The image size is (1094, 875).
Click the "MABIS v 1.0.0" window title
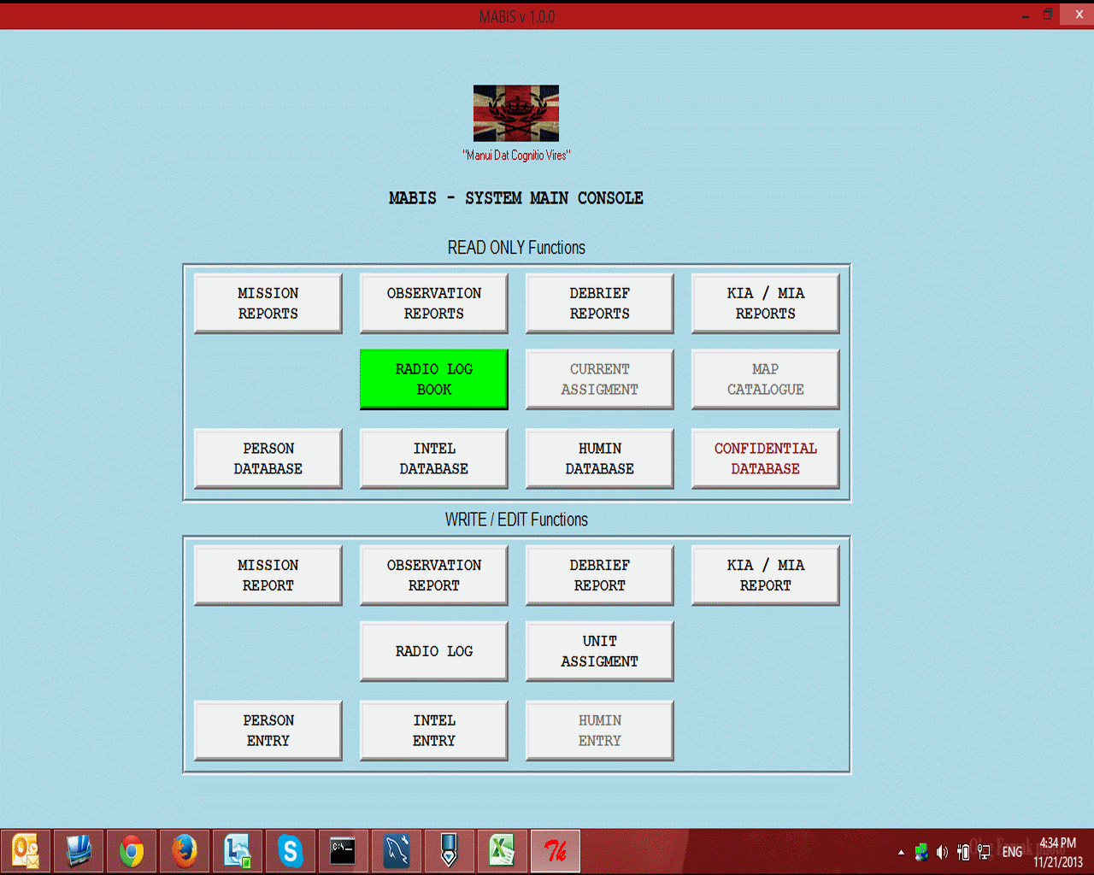pos(517,16)
